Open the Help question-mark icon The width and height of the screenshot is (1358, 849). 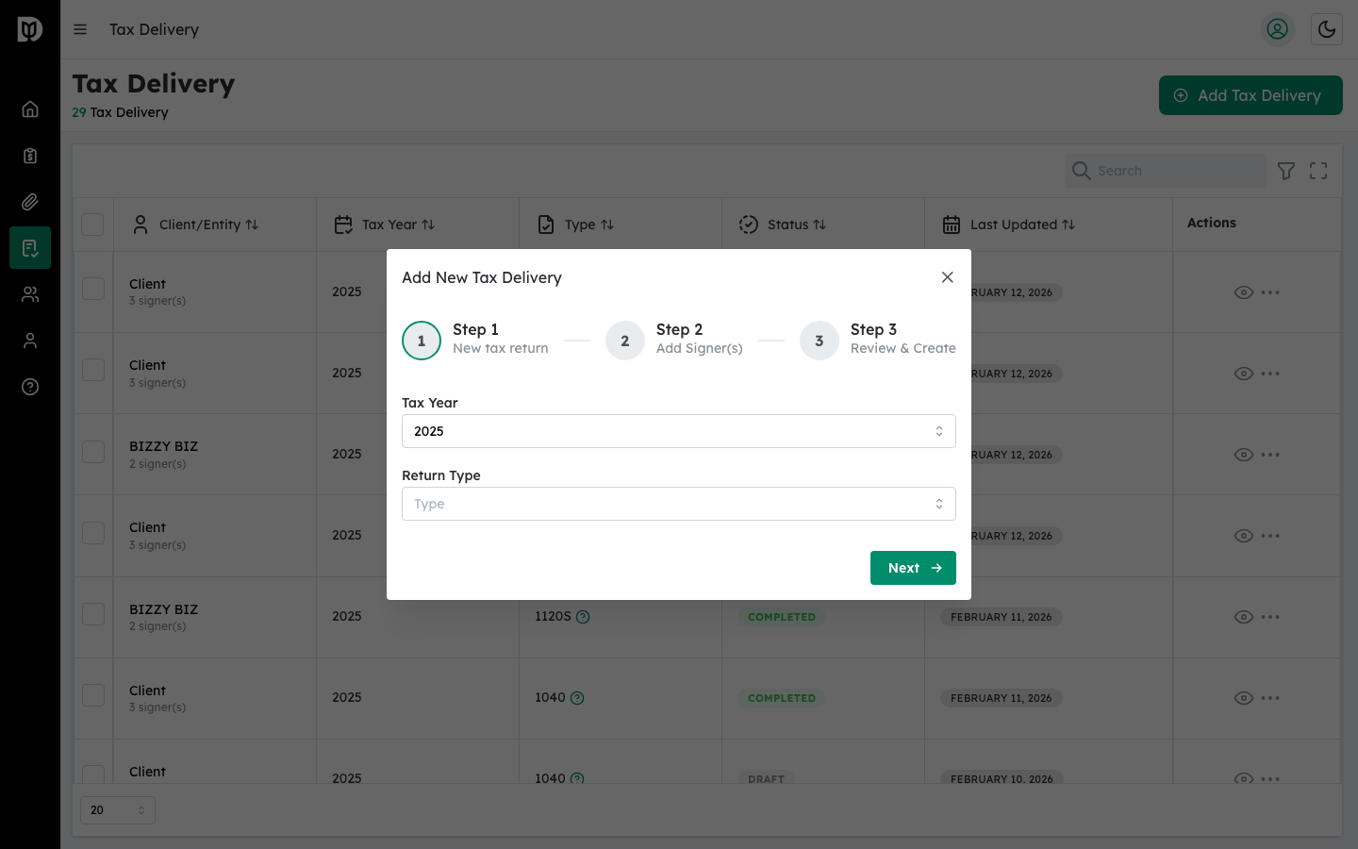29,387
